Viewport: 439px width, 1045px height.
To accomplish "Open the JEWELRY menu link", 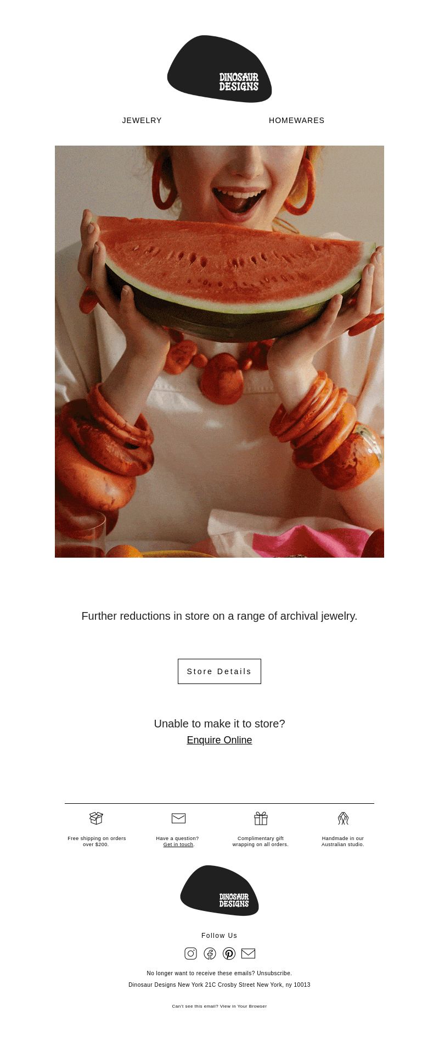I will (142, 120).
